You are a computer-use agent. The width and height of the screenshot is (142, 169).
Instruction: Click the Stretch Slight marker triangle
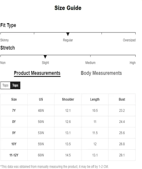click(x=45, y=57)
